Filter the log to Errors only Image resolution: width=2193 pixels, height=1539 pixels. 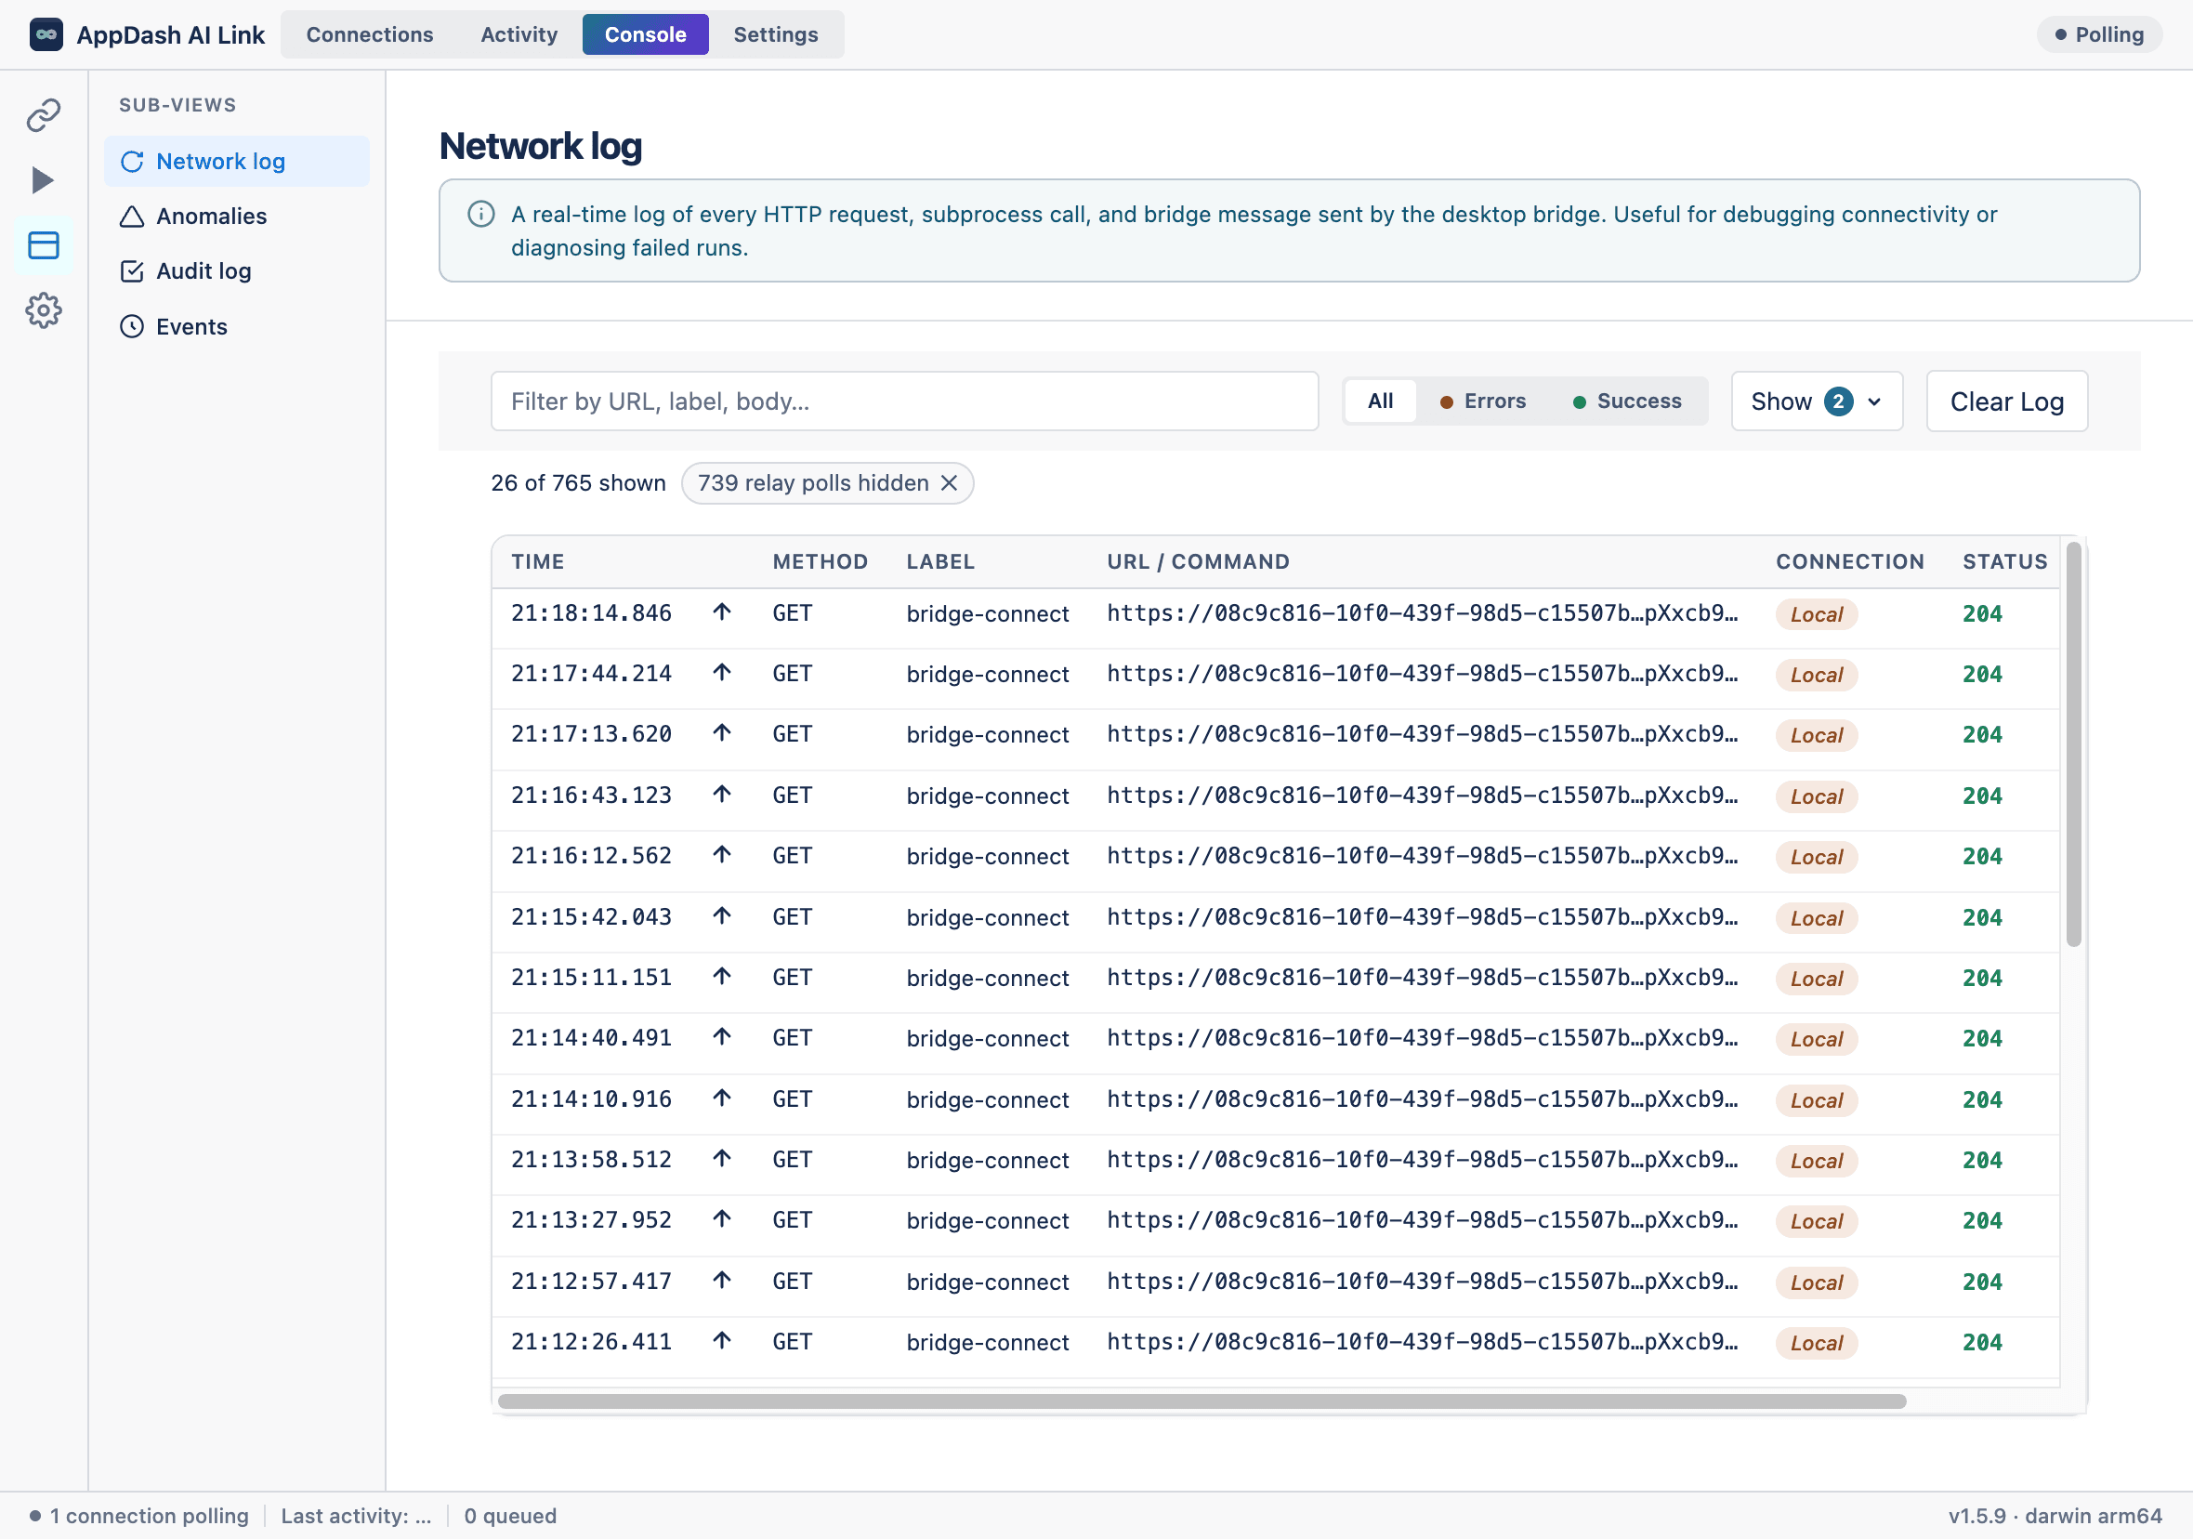click(x=1483, y=401)
